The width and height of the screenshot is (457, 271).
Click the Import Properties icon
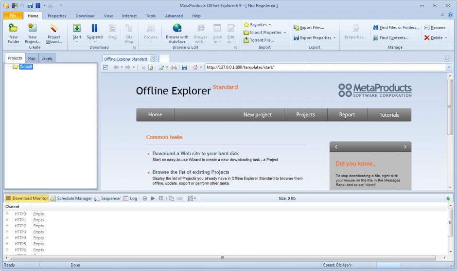coord(246,33)
